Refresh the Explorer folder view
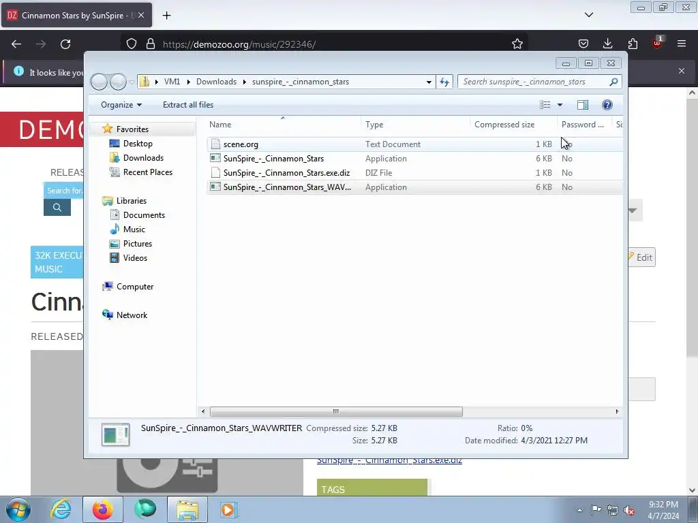698x523 pixels. [x=444, y=82]
